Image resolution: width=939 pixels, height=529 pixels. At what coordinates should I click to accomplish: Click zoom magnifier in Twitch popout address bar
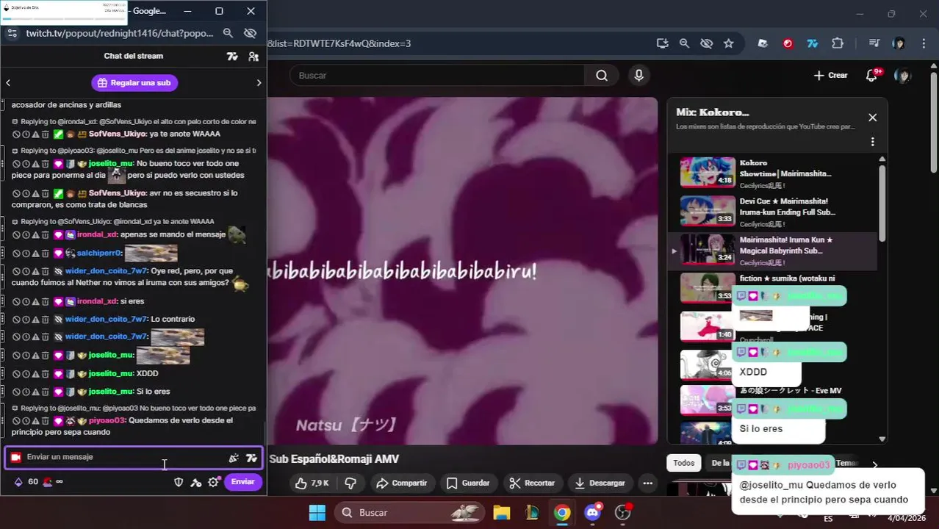[228, 33]
